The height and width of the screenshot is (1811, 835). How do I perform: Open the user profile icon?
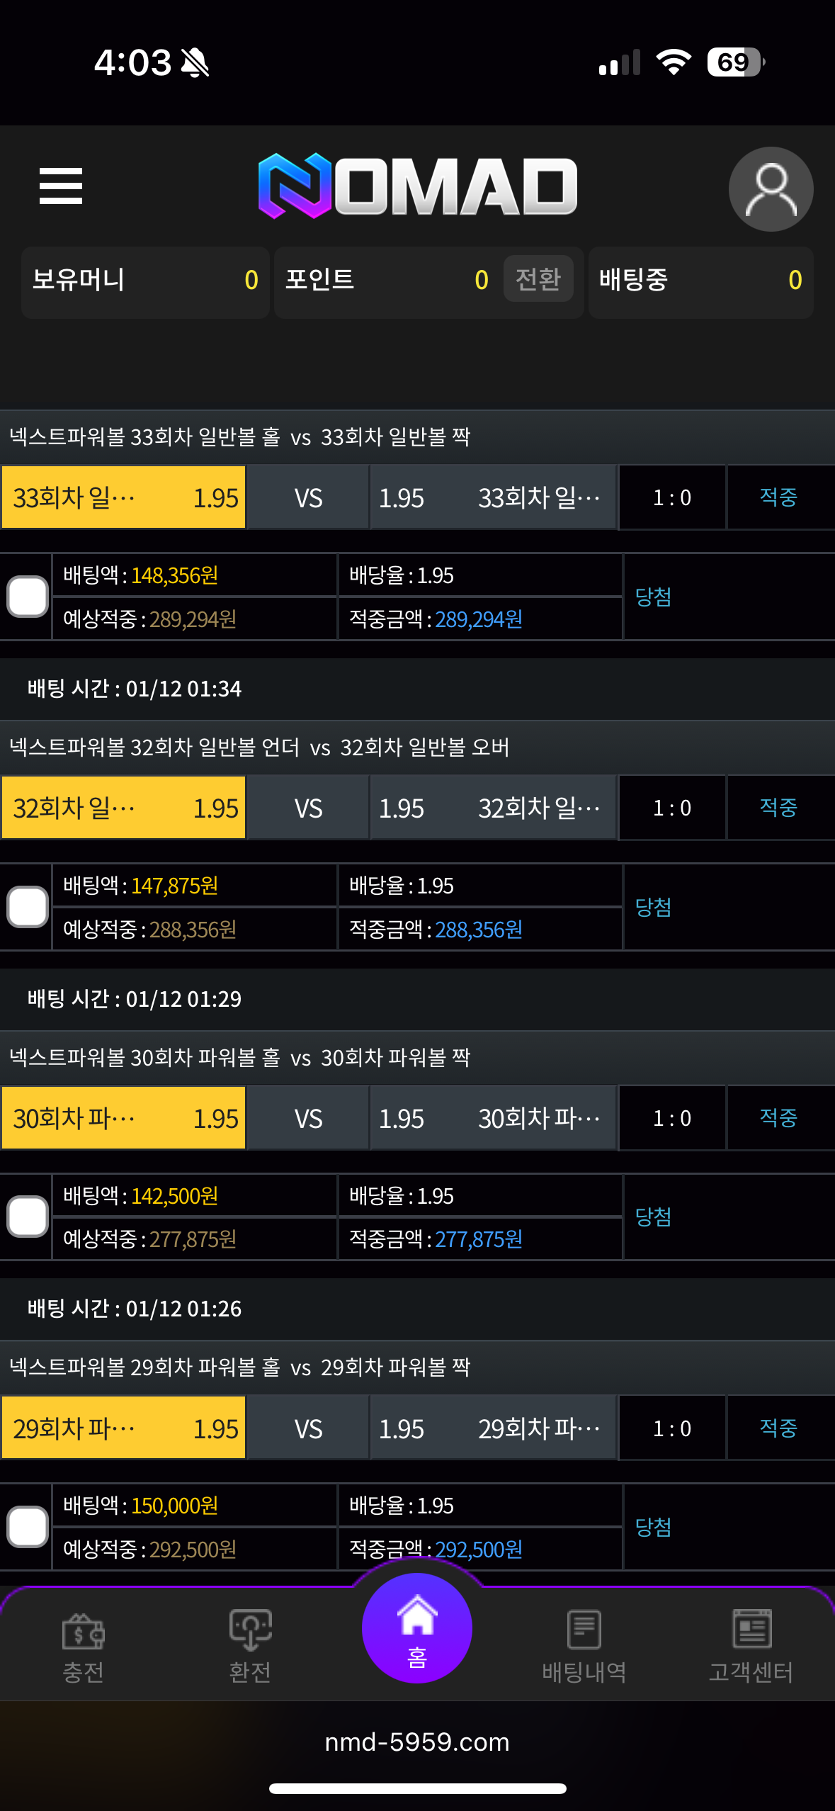coord(771,189)
